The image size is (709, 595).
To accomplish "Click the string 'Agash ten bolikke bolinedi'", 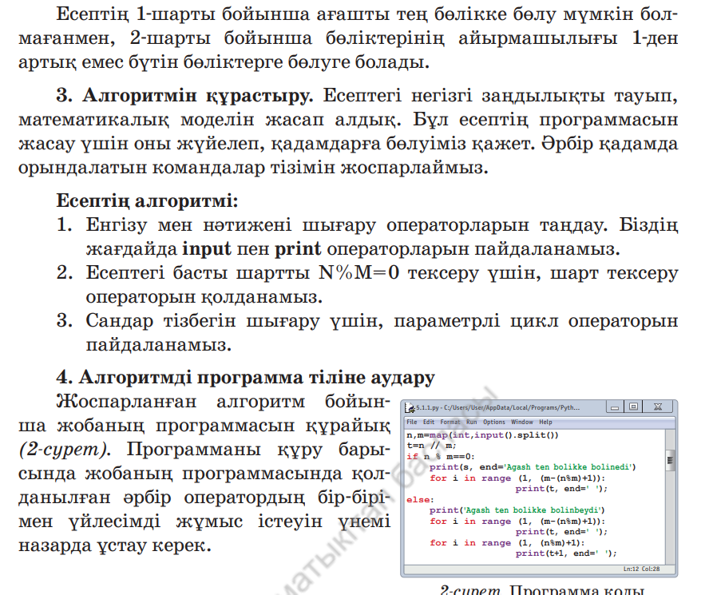I will pyautogui.click(x=568, y=467).
